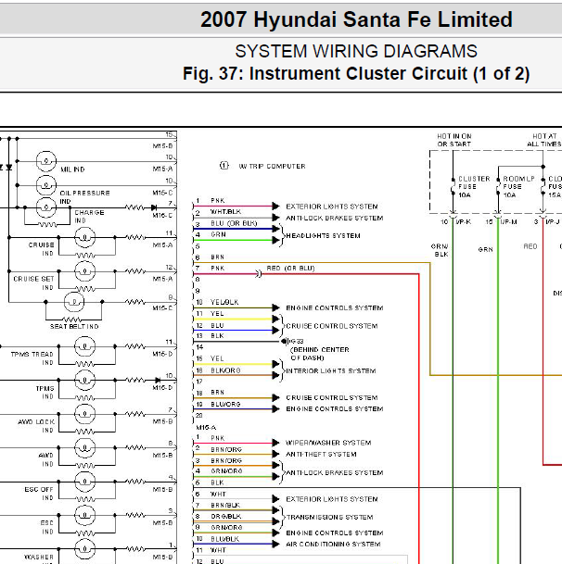Click the "WASHER" indicator label
Viewport: 562px width, 564px height.
tap(39, 557)
